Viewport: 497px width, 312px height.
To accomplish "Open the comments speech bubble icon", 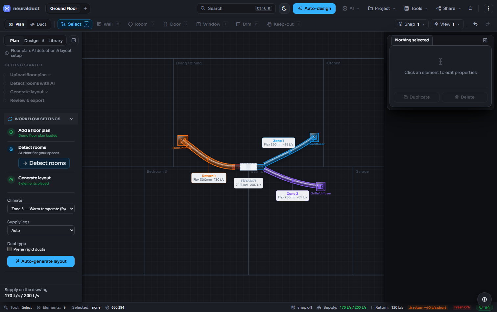I will [470, 9].
